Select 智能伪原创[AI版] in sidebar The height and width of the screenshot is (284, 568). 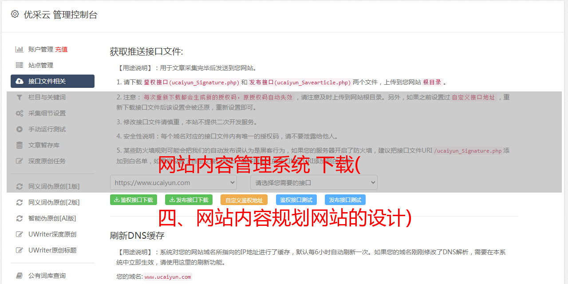tap(52, 218)
